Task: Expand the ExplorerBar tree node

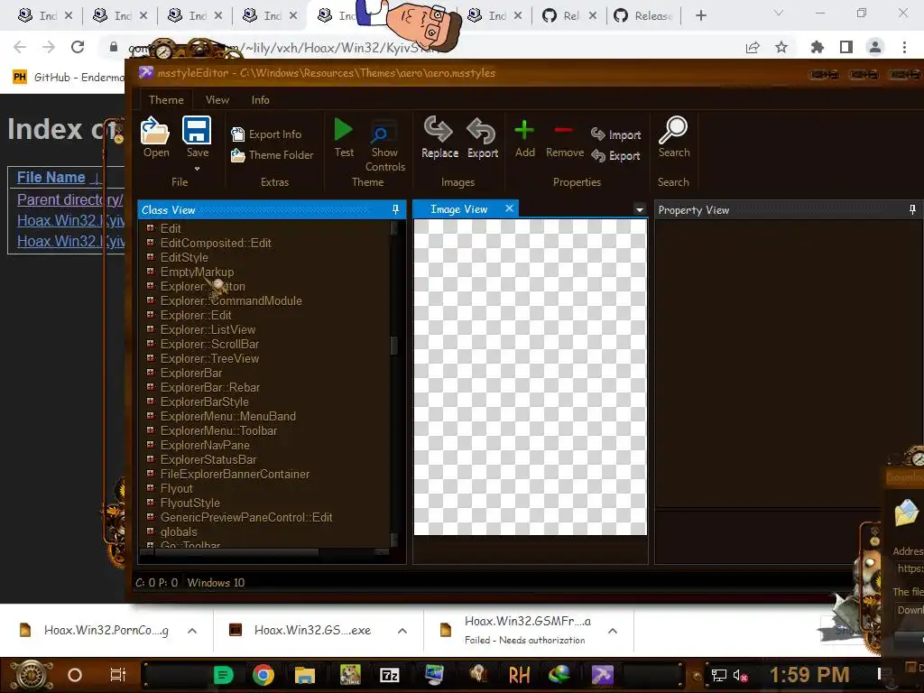Action: pyautogui.click(x=151, y=373)
